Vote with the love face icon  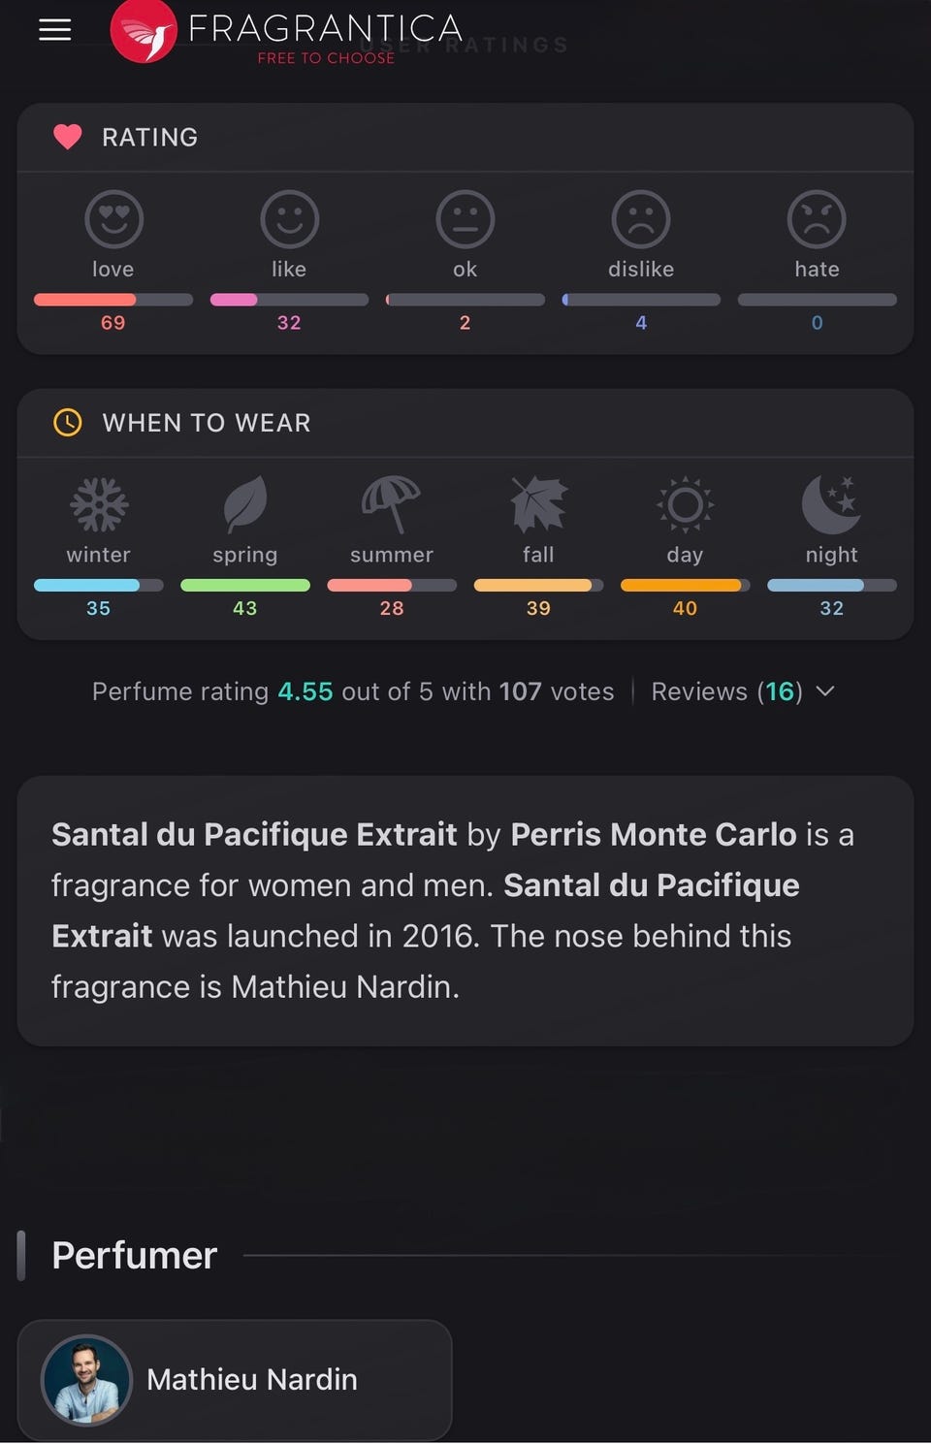click(113, 219)
